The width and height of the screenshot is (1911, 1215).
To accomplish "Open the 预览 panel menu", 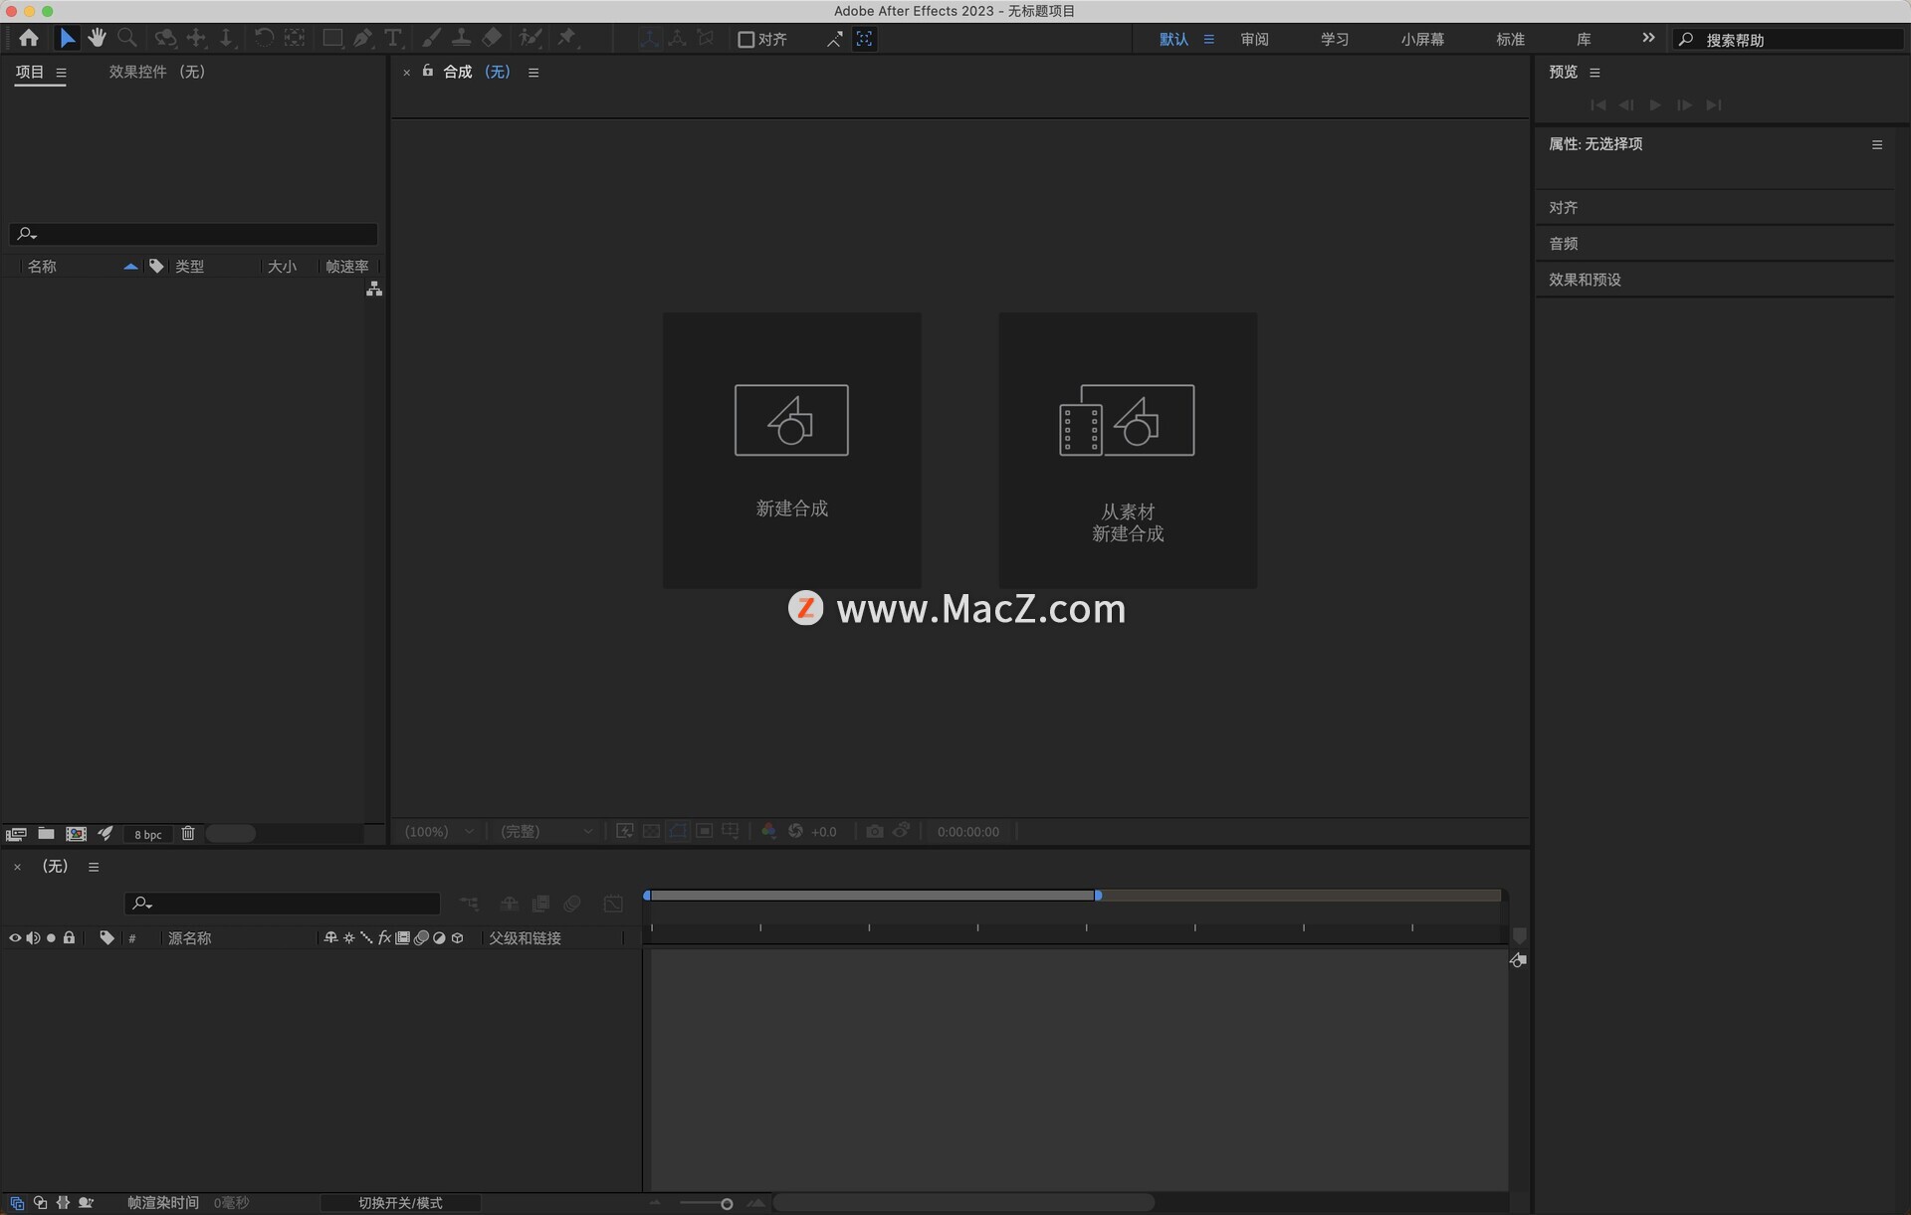I will pos(1594,73).
